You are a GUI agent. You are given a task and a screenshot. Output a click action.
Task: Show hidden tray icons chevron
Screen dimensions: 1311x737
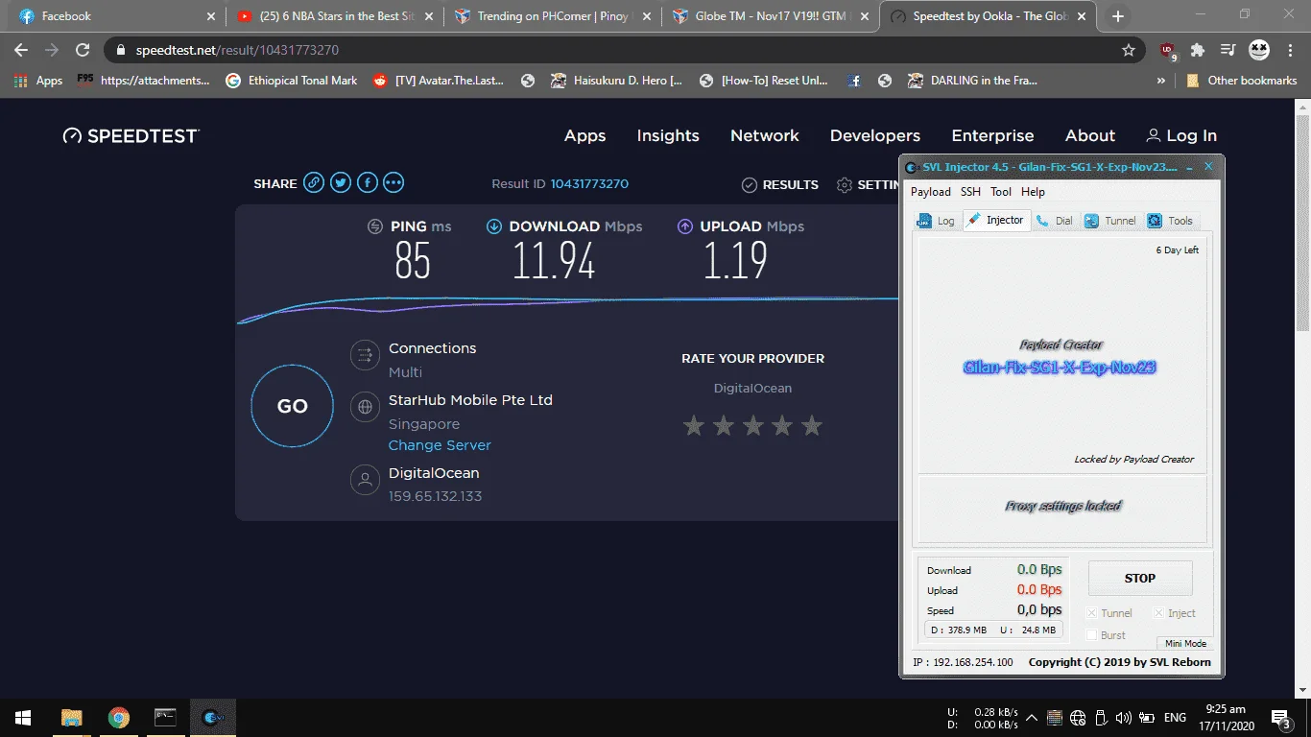pyautogui.click(x=1032, y=717)
